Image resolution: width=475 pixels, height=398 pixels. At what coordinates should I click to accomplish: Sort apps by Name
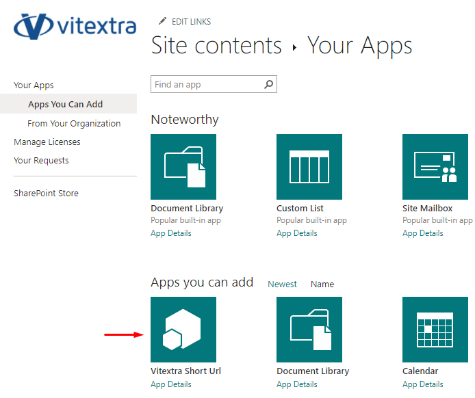(x=322, y=284)
